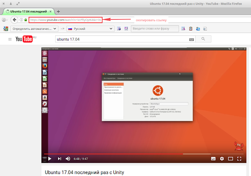
Task: Click the last translator toolbar icon
Action: pos(205,29)
